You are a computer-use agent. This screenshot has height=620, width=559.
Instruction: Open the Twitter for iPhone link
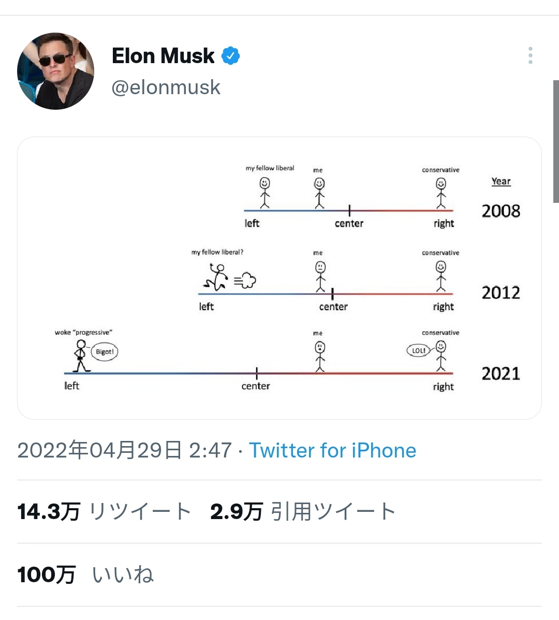point(332,450)
